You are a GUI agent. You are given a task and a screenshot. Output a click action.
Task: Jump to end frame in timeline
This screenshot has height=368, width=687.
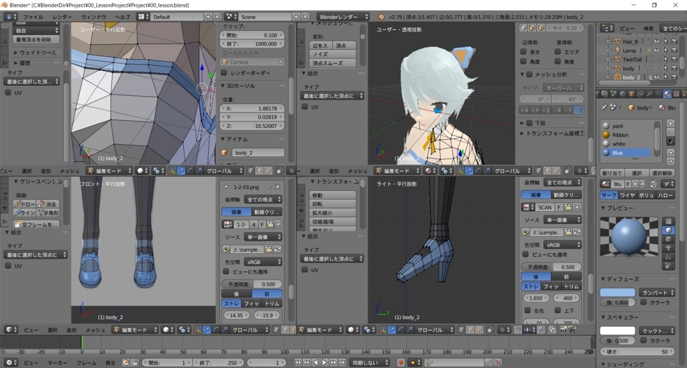point(343,363)
